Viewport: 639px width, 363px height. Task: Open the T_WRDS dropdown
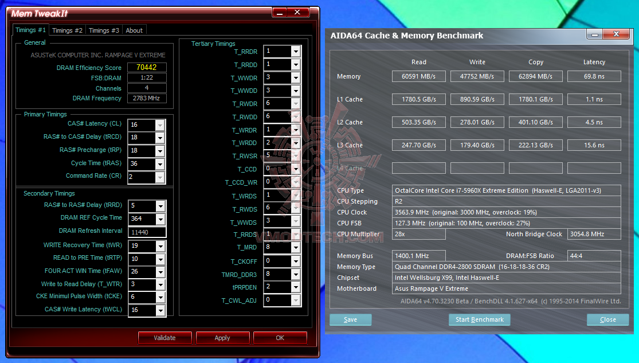296,196
